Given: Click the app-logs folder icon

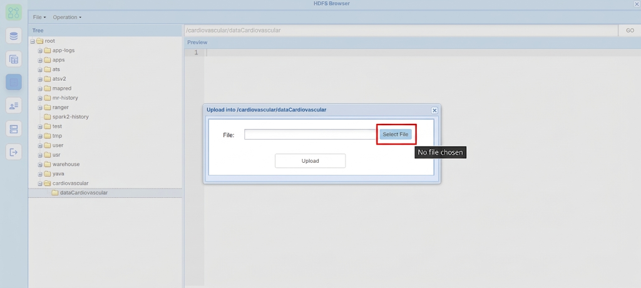Looking at the screenshot, I should [48, 50].
